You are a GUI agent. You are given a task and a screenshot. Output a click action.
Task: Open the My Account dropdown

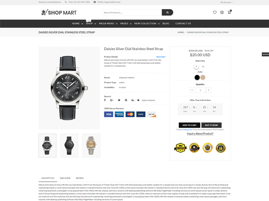pos(226,2)
